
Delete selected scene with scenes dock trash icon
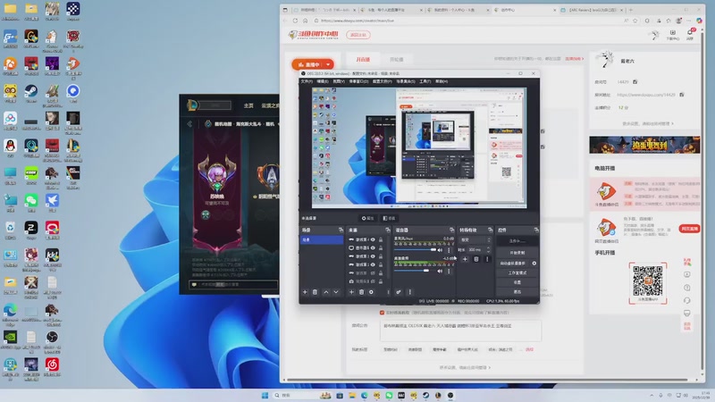tap(315, 292)
